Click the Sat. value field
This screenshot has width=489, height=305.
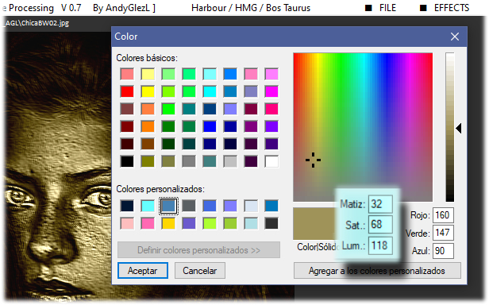[380, 225]
